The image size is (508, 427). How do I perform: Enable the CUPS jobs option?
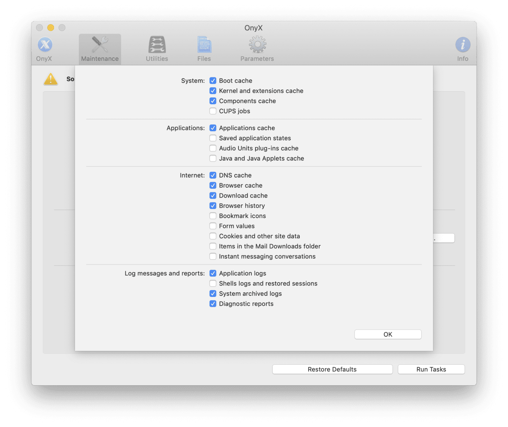[x=213, y=111]
